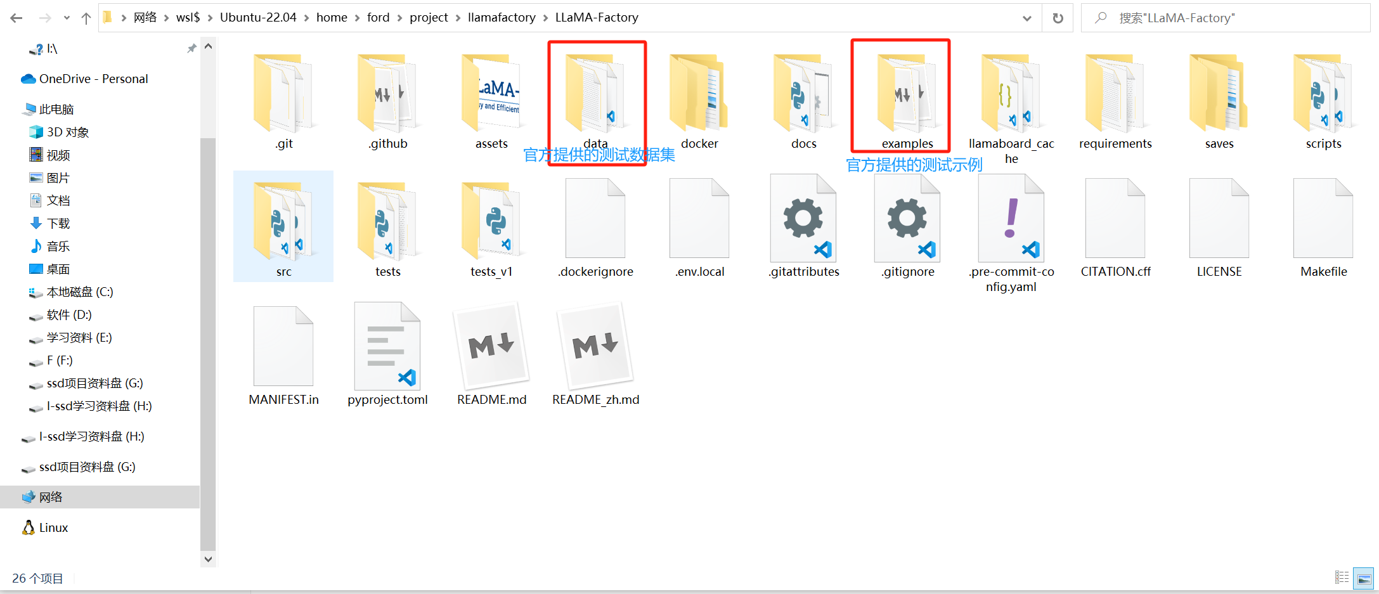Viewport: 1379px width, 594px height.
Task: Expand the address bar history dropdown
Action: point(1027,18)
